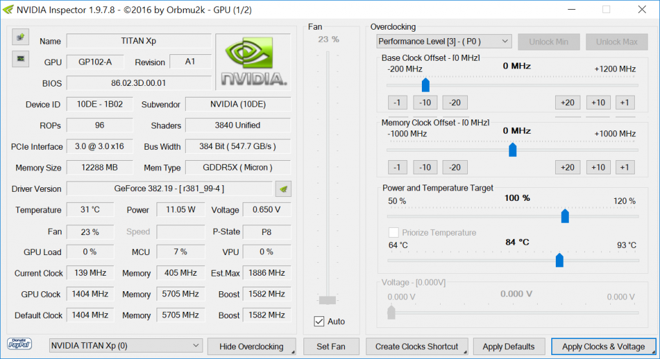
Task: Open the NVIDIA TITAN Xp (0) GPU selector
Action: (x=126, y=345)
